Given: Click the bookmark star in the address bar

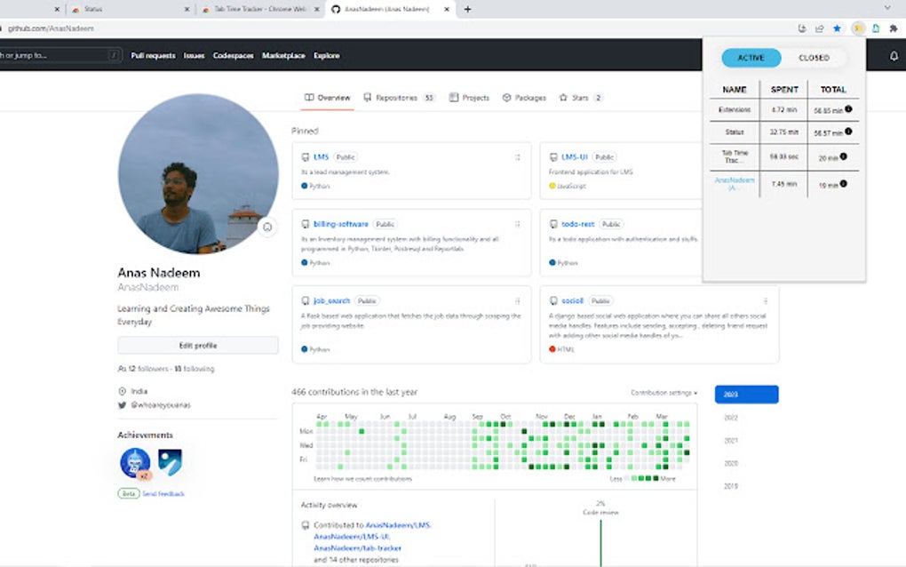Looking at the screenshot, I should pyautogui.click(x=837, y=28).
